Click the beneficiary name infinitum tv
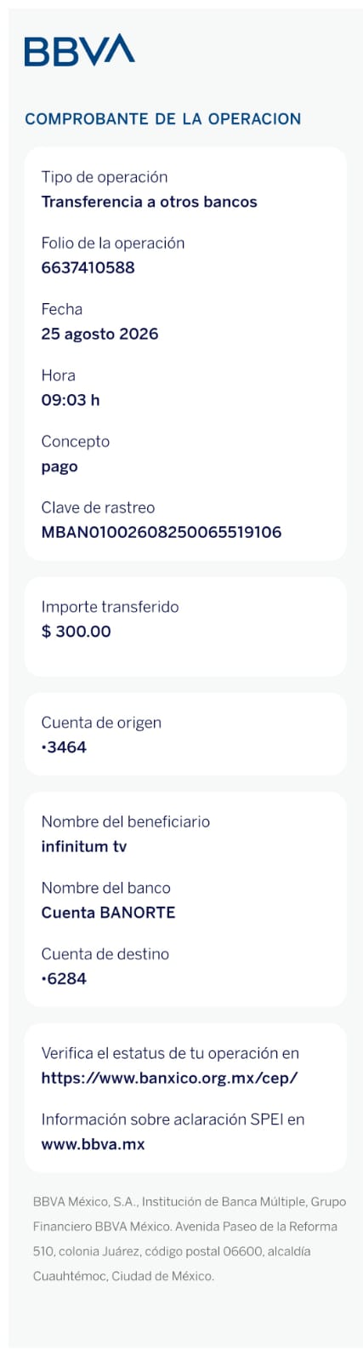The height and width of the screenshot is (1362, 363). 84,846
